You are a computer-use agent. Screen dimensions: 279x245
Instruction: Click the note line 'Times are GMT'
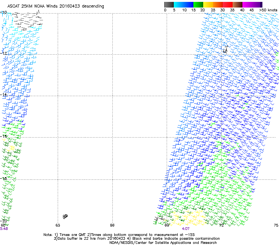72,235
